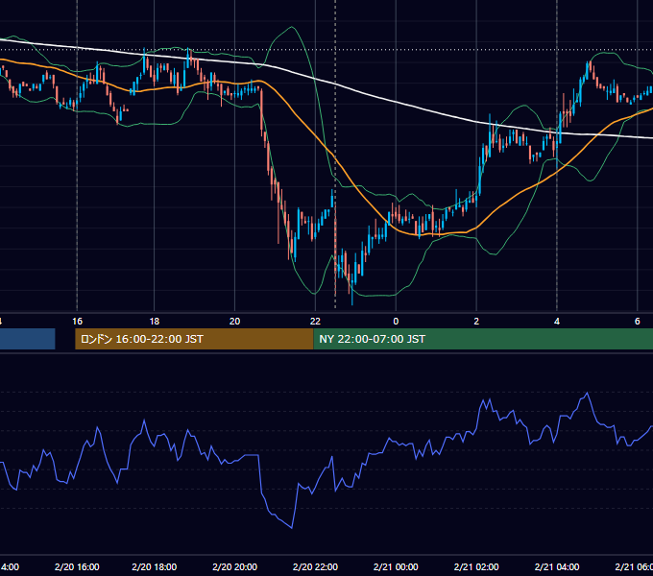Click the upper time axis label 22
The width and height of the screenshot is (653, 576).
point(315,322)
